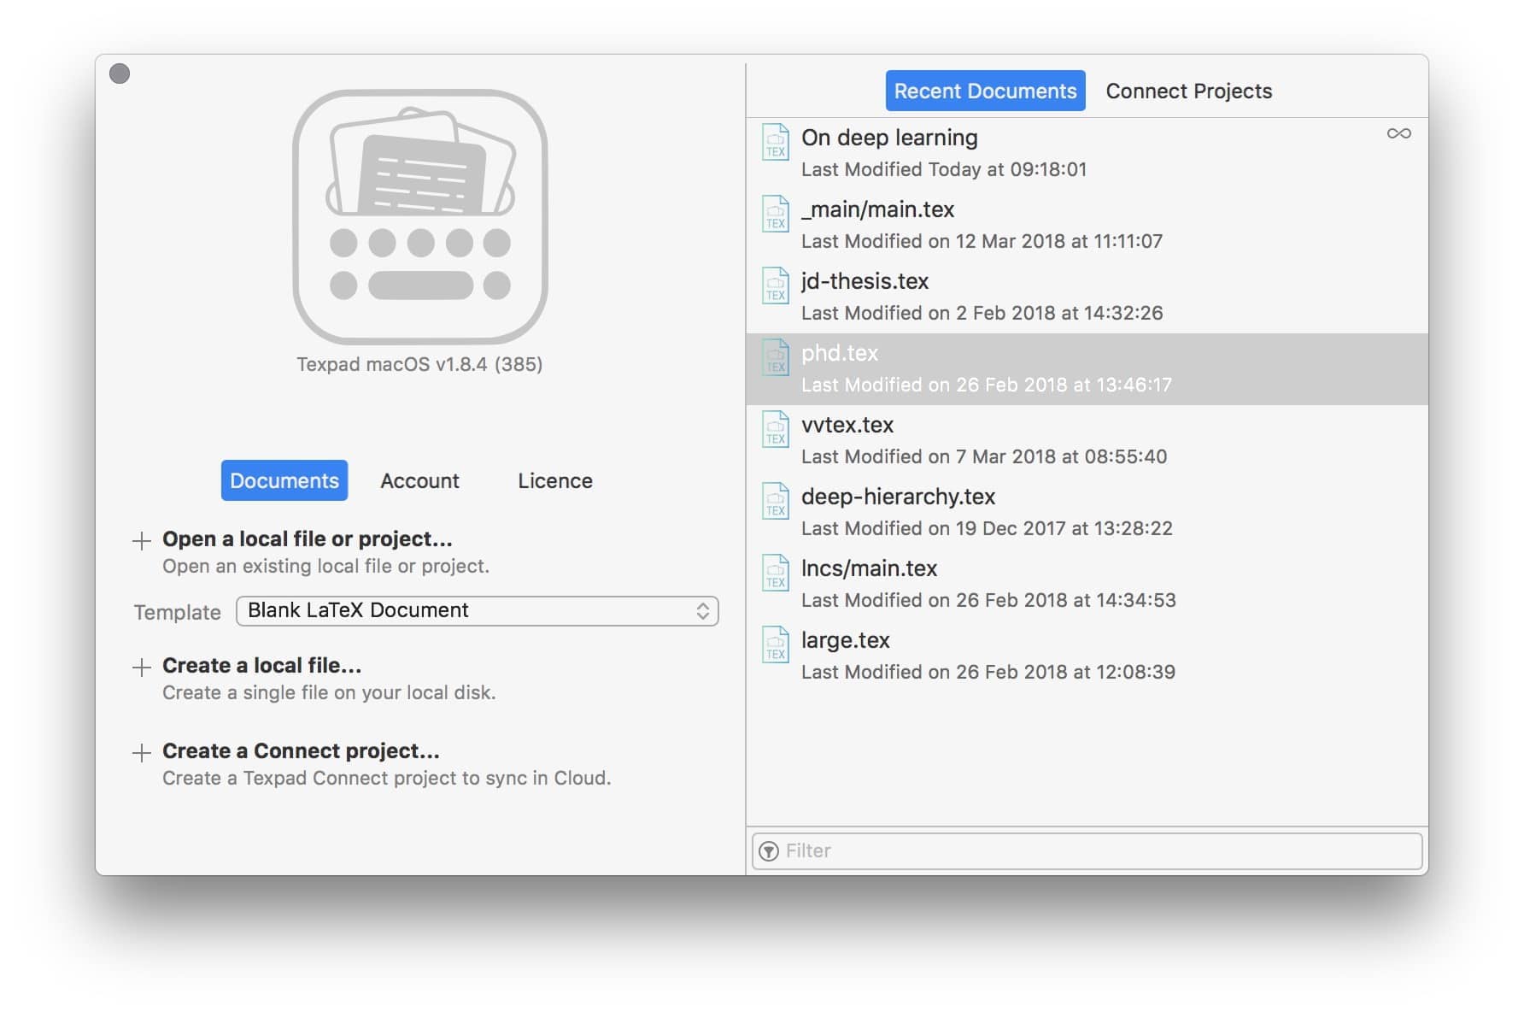This screenshot has width=1524, height=1012.
Task: Click the Texpad macOS v1.8.4 (385) version text
Action: [419, 364]
